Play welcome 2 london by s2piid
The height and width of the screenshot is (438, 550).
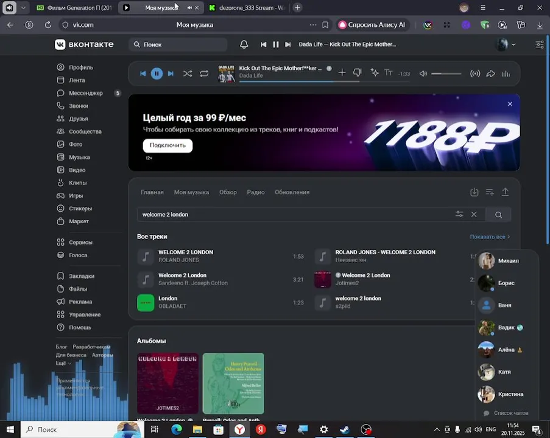tap(395, 302)
